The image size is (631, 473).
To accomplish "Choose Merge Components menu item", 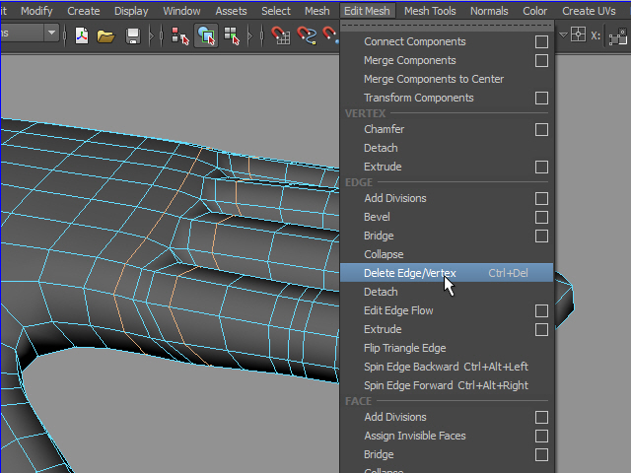I will [x=410, y=61].
